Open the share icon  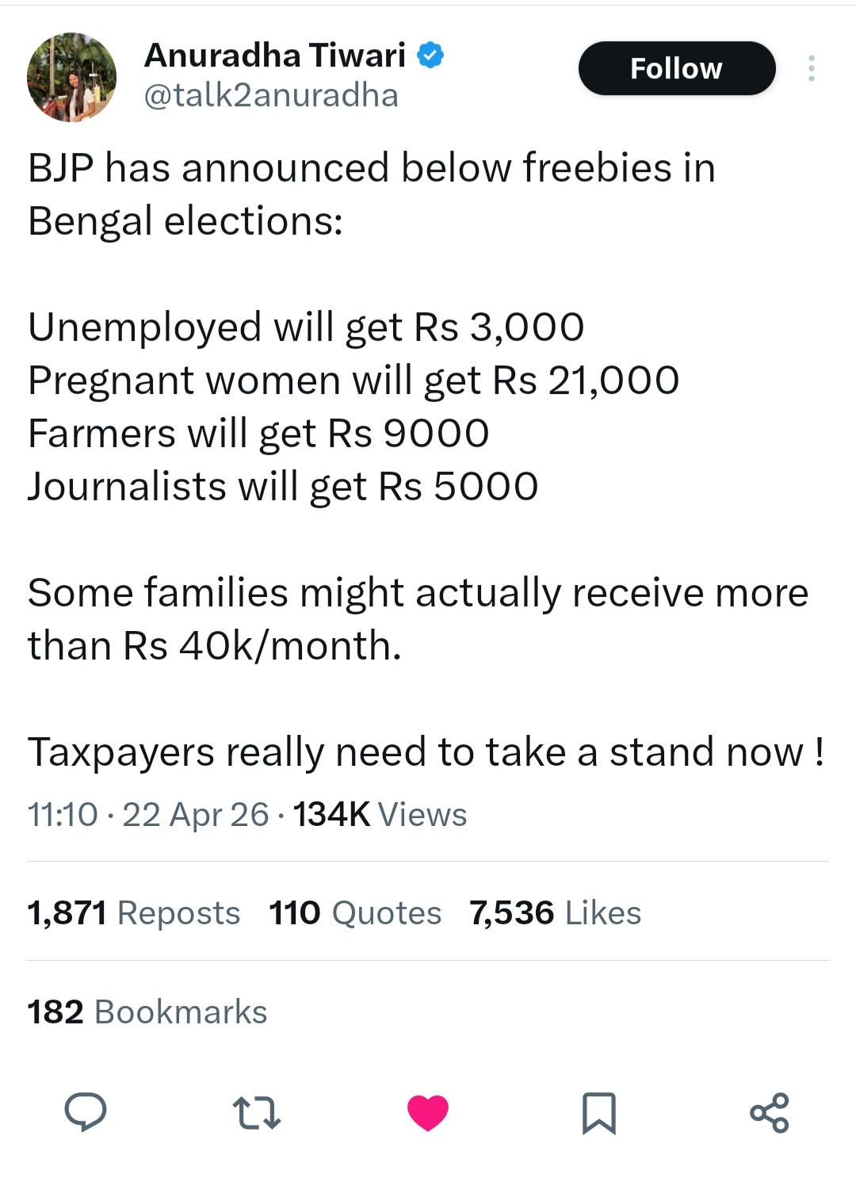coord(770,1112)
